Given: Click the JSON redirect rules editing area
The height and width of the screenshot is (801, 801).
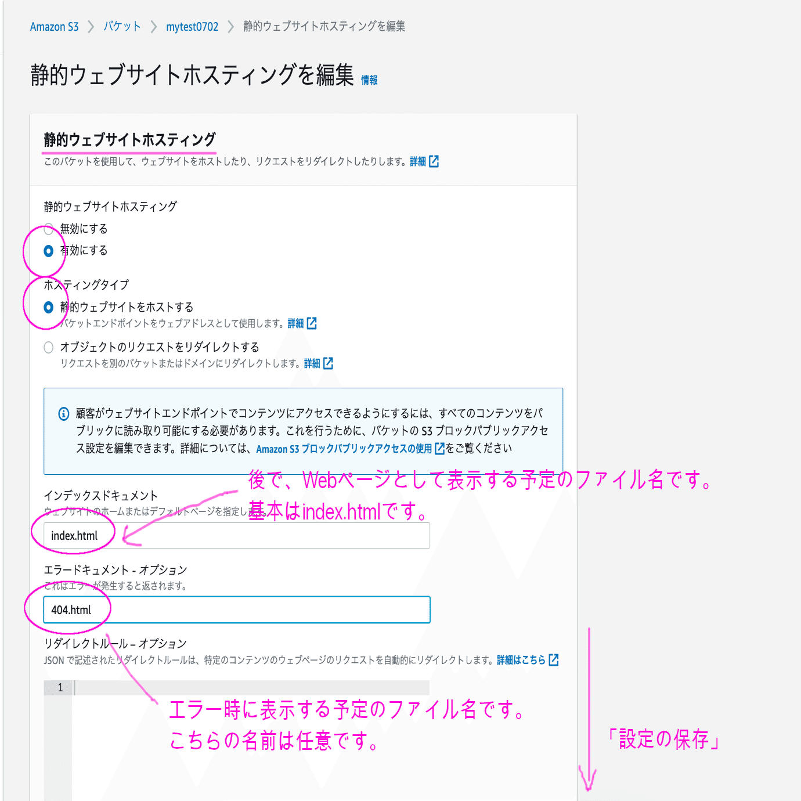Looking at the screenshot, I should tap(250, 687).
